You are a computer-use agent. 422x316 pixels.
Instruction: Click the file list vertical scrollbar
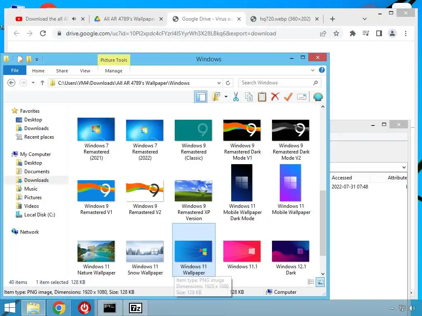[x=323, y=223]
